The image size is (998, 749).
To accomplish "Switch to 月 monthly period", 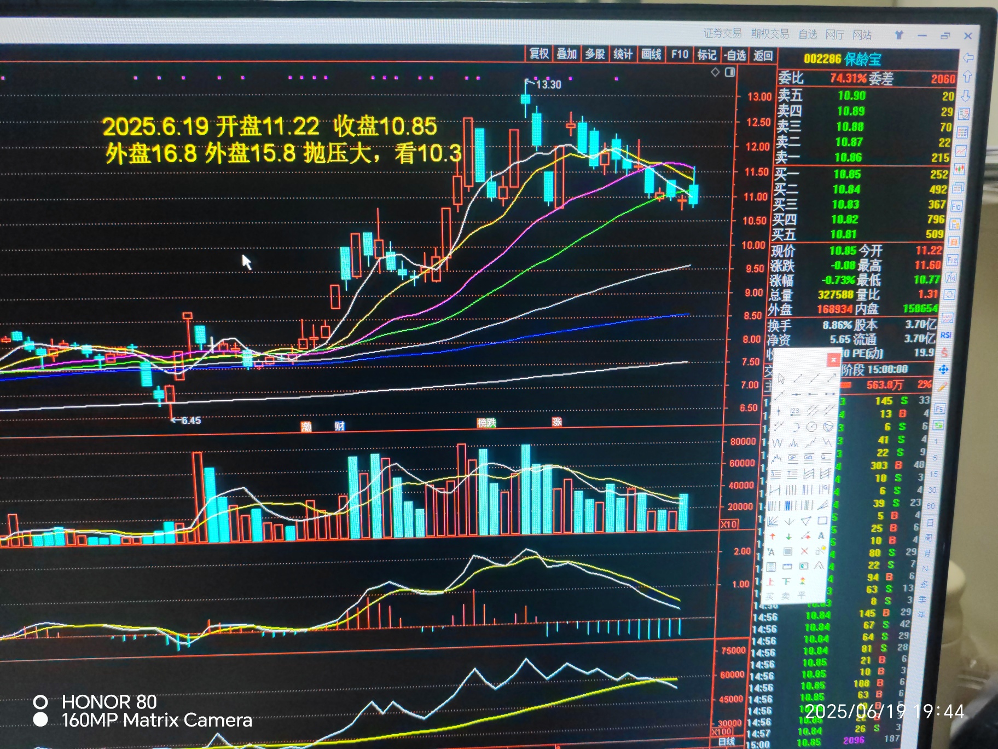I will [927, 553].
